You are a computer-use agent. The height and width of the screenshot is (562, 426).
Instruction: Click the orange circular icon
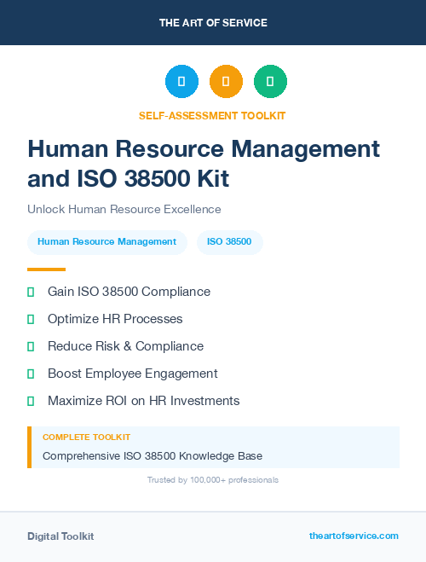point(226,81)
